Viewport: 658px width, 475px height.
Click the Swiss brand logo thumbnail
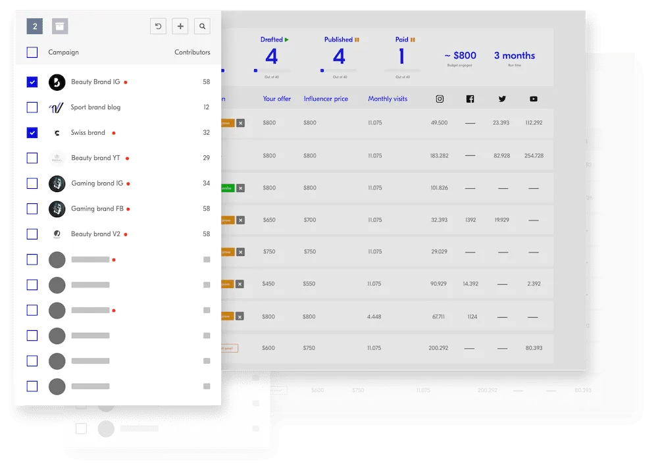[x=57, y=133]
